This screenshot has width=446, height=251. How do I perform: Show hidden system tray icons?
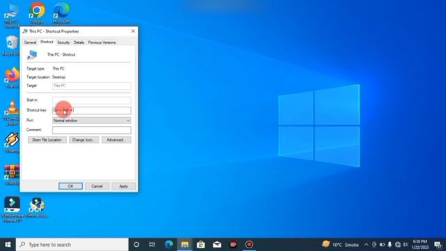[366, 245]
